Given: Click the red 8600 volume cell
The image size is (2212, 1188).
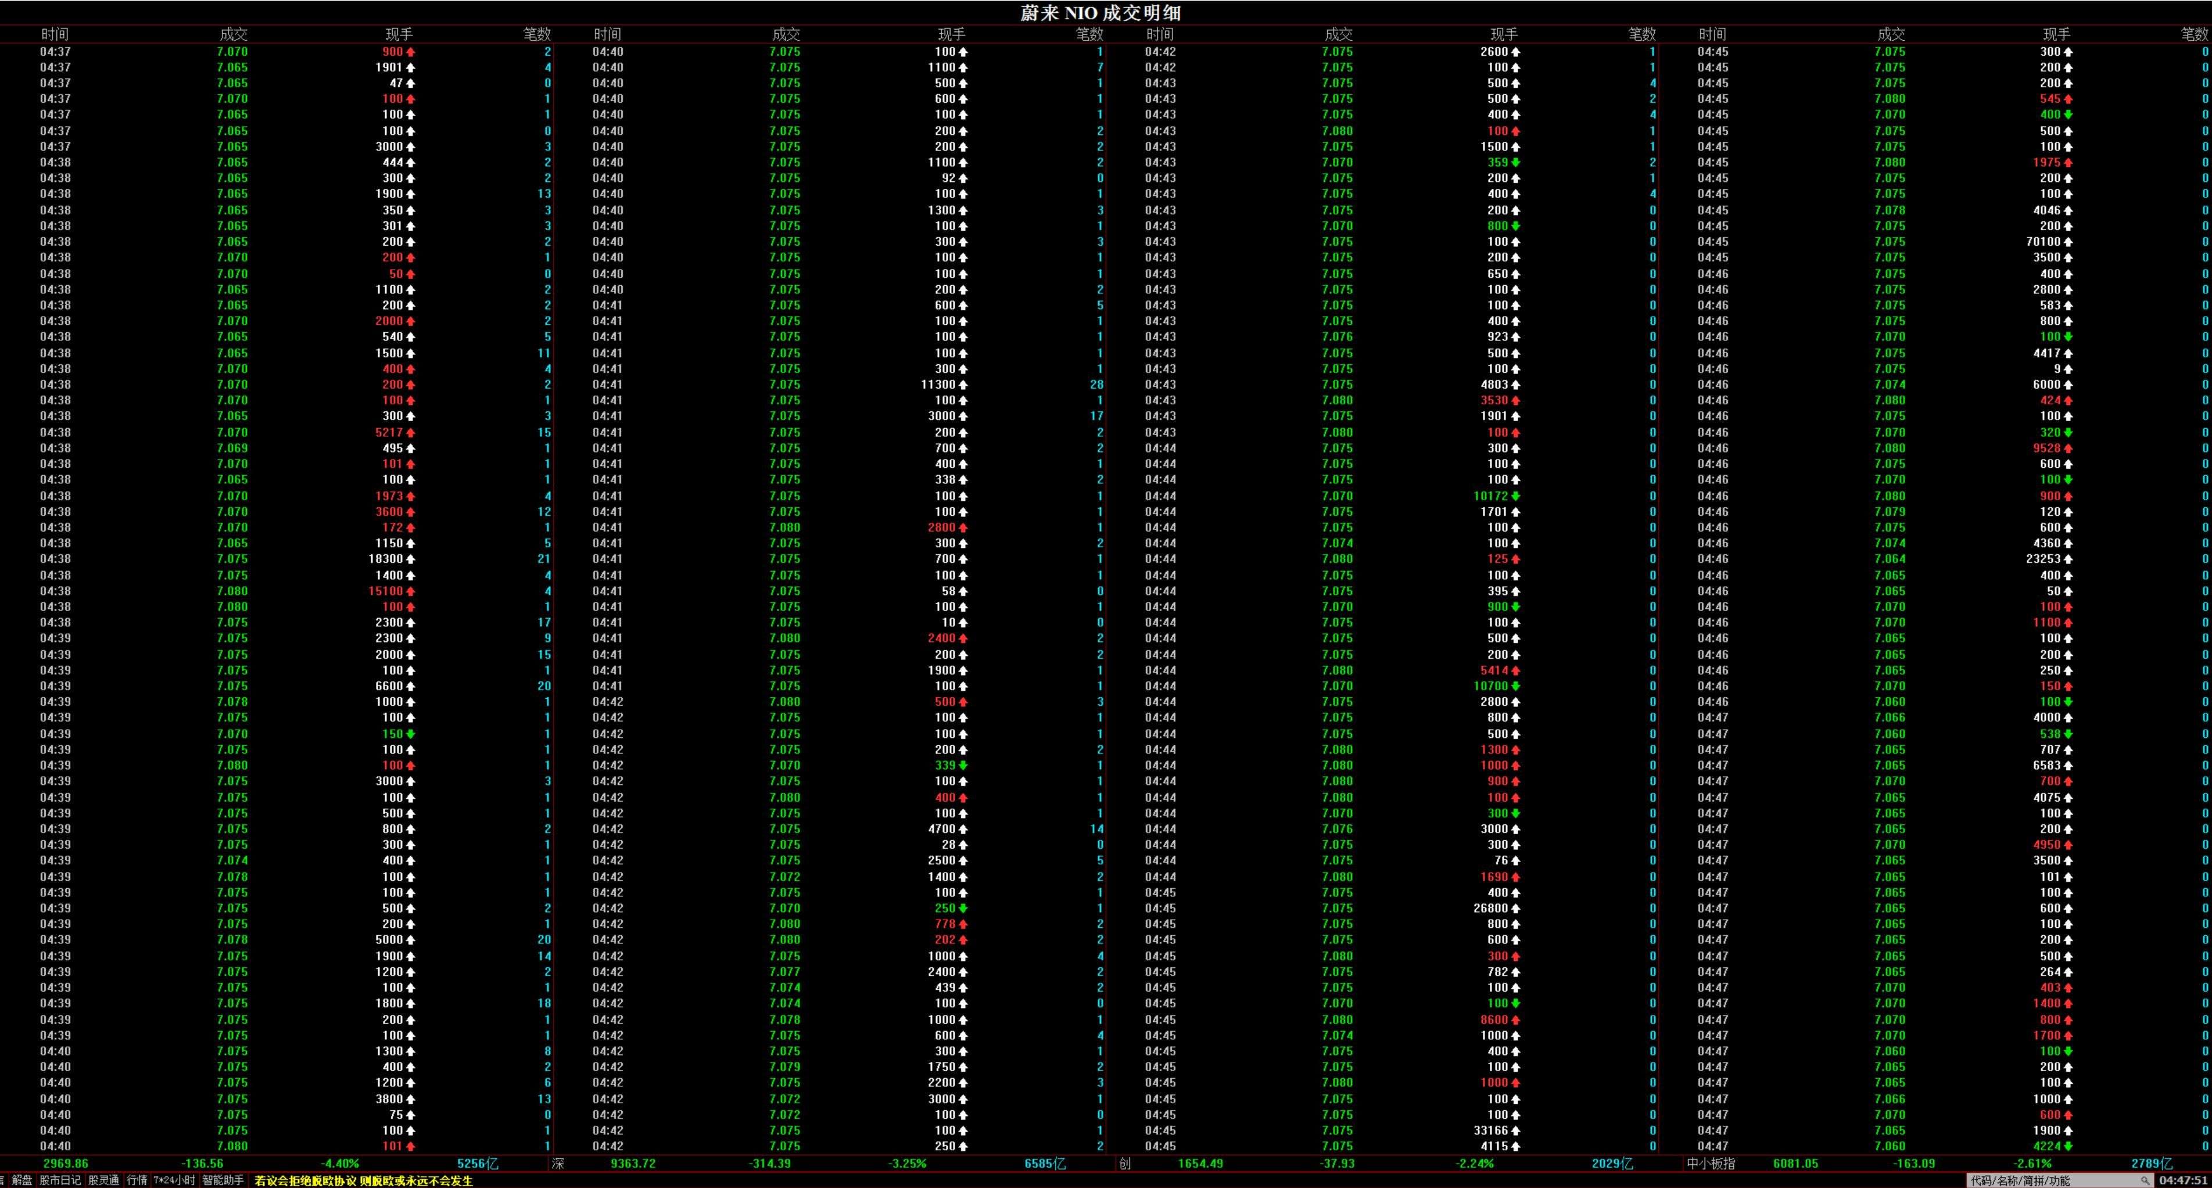Looking at the screenshot, I should point(1500,1020).
